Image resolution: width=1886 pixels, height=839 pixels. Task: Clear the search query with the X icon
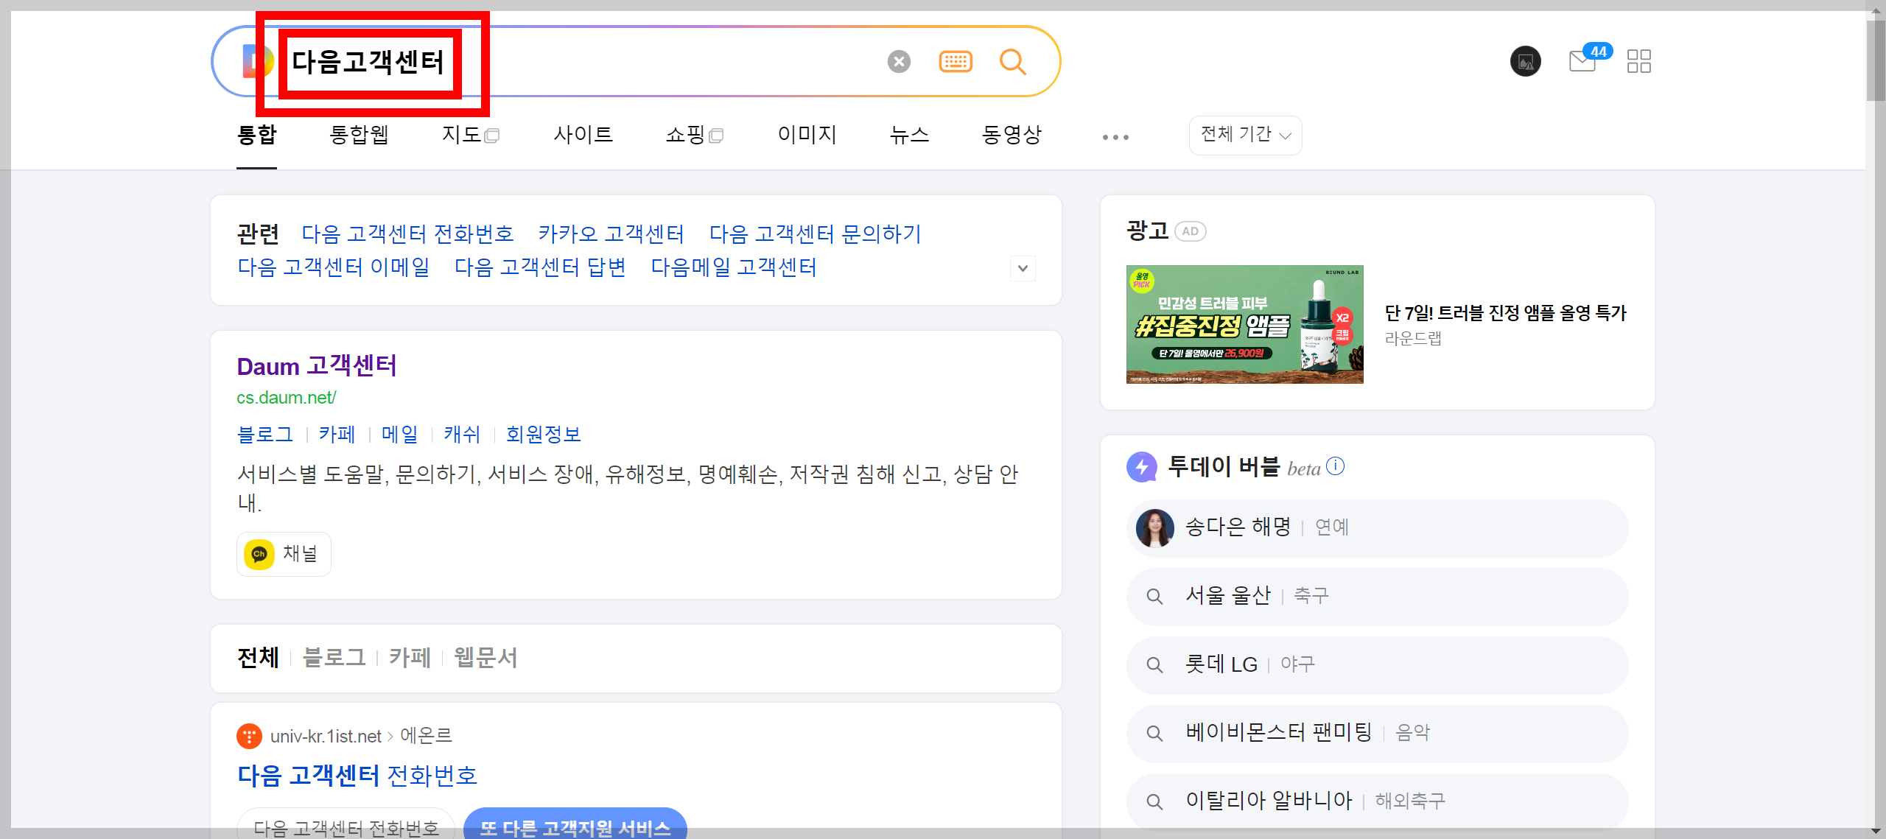(x=898, y=61)
